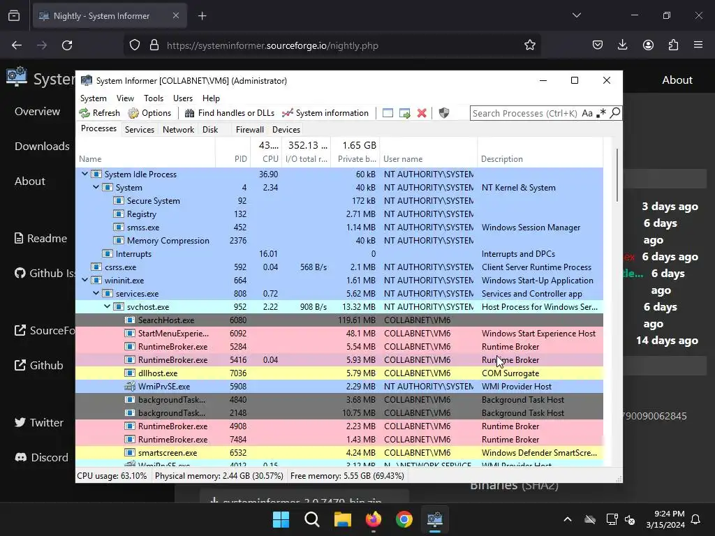Select the smartscreen.exe process row
This screenshot has height=536, width=715.
coord(339,452)
